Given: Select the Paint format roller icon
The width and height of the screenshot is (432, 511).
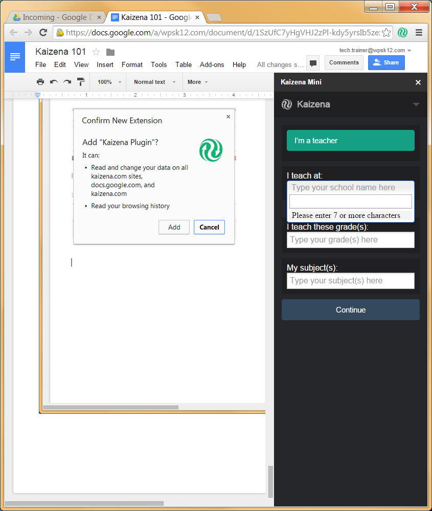Looking at the screenshot, I should tap(80, 82).
